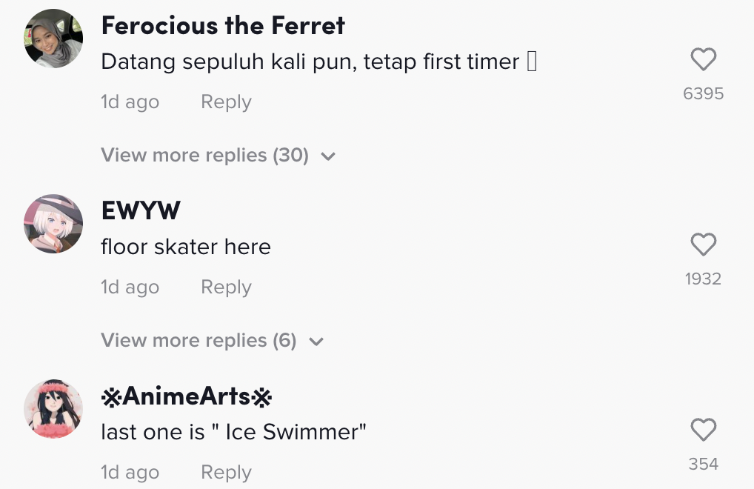
Task: View more replies (30) link
Action: point(204,156)
